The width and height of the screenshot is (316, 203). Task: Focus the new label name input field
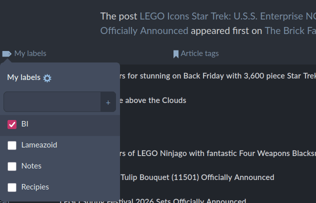[52, 102]
